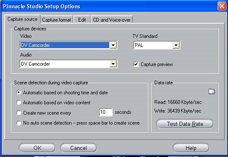Expand the Audio device dropdown arrow
Viewport: 228px width, 157px height.
[x=113, y=64]
